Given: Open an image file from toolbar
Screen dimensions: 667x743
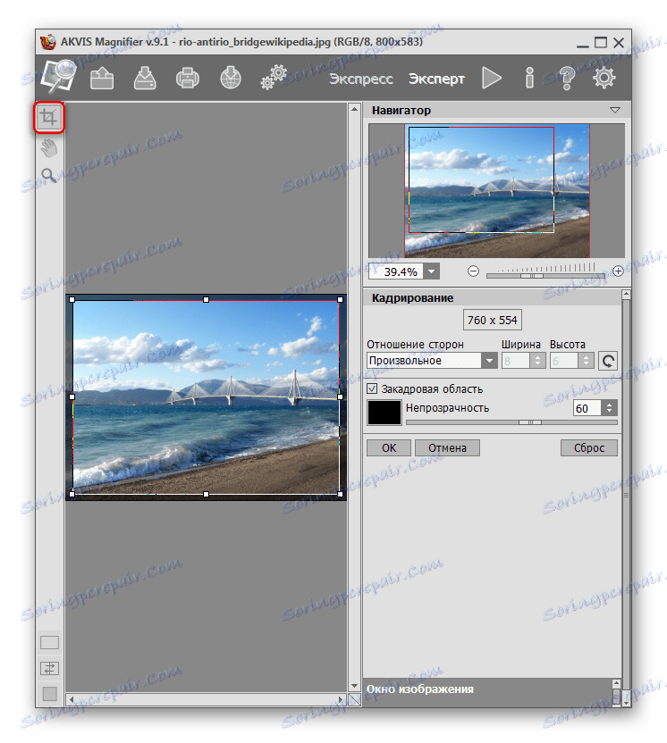Looking at the screenshot, I should pyautogui.click(x=102, y=79).
